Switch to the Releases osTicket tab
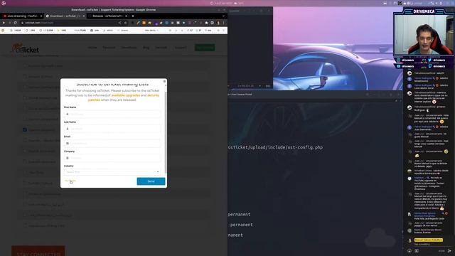This screenshot has height=256, width=455. pos(107,16)
